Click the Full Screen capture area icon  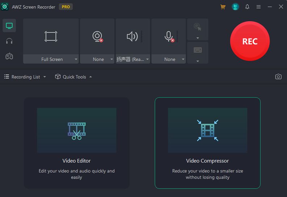pyautogui.click(x=51, y=37)
